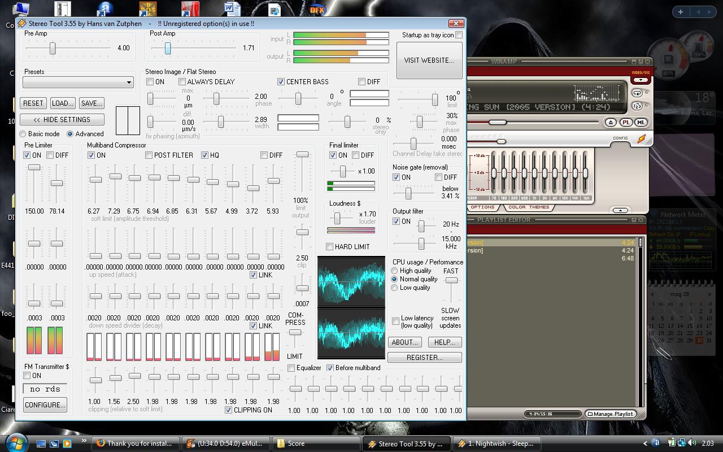Enable ALWAYS DELAY checkbox

(182, 82)
